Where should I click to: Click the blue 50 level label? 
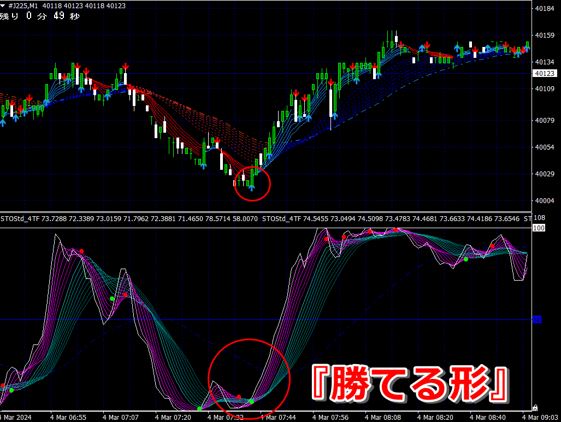point(537,320)
